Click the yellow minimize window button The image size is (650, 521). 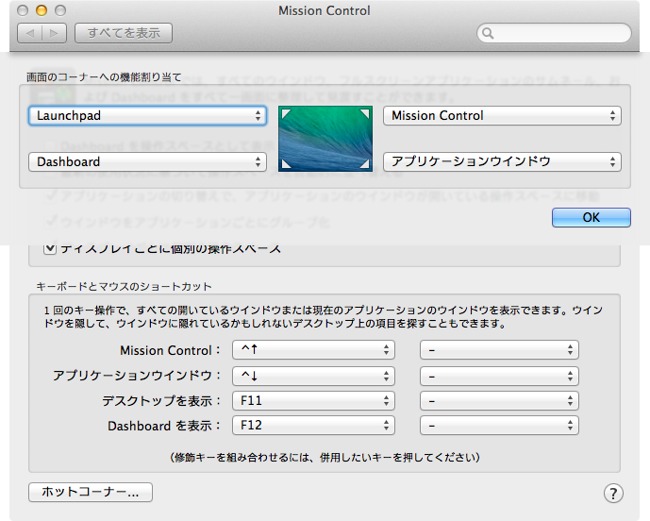pyautogui.click(x=42, y=10)
